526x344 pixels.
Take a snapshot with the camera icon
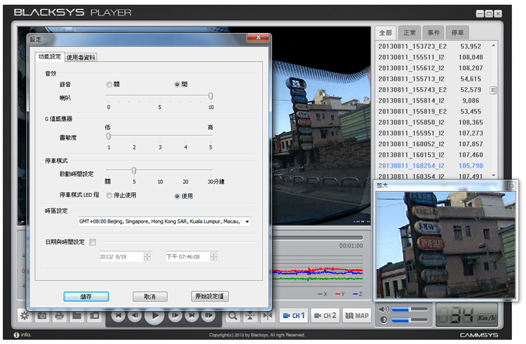pyautogui.click(x=42, y=316)
